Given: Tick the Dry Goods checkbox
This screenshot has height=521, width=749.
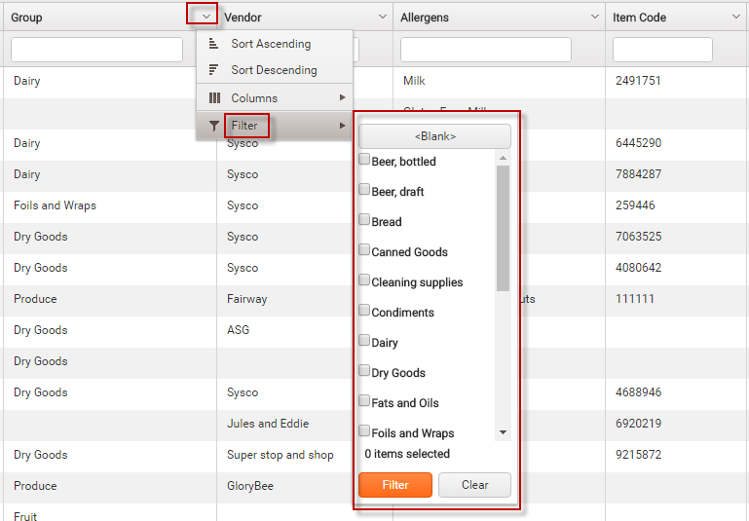Looking at the screenshot, I should [x=364, y=371].
